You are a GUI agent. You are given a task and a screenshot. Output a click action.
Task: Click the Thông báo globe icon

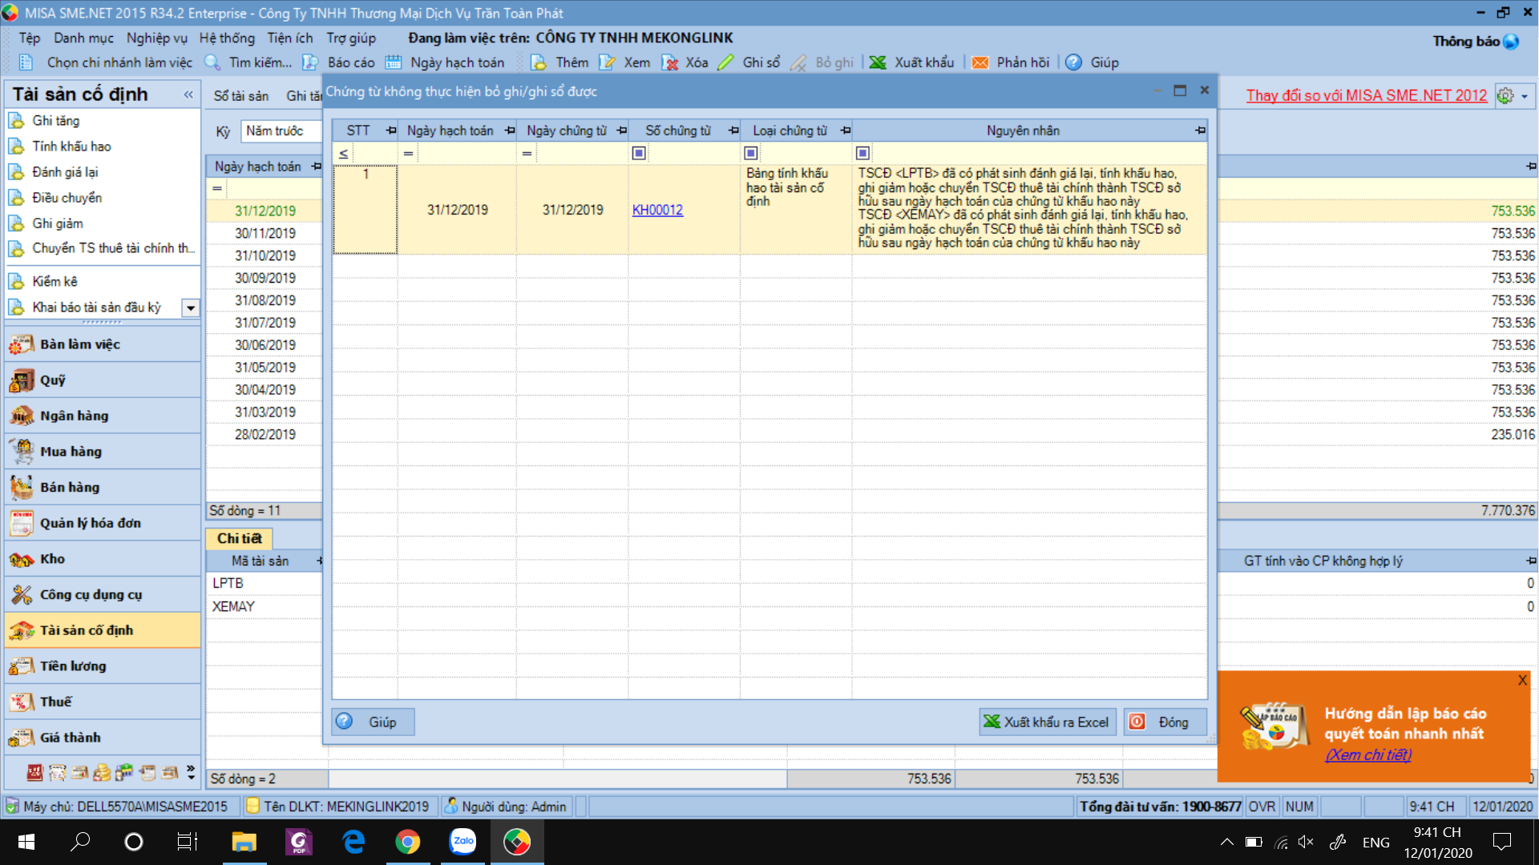click(1511, 42)
